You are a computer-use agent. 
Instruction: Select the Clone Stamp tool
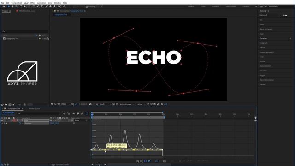coord(50,6)
